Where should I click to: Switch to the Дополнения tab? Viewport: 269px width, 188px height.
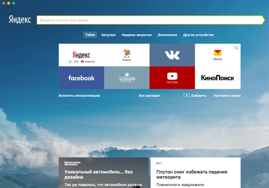click(167, 35)
